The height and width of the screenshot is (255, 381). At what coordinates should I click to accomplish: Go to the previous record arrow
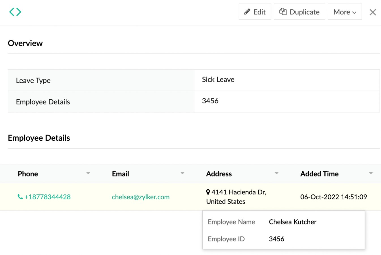pyautogui.click(x=12, y=12)
